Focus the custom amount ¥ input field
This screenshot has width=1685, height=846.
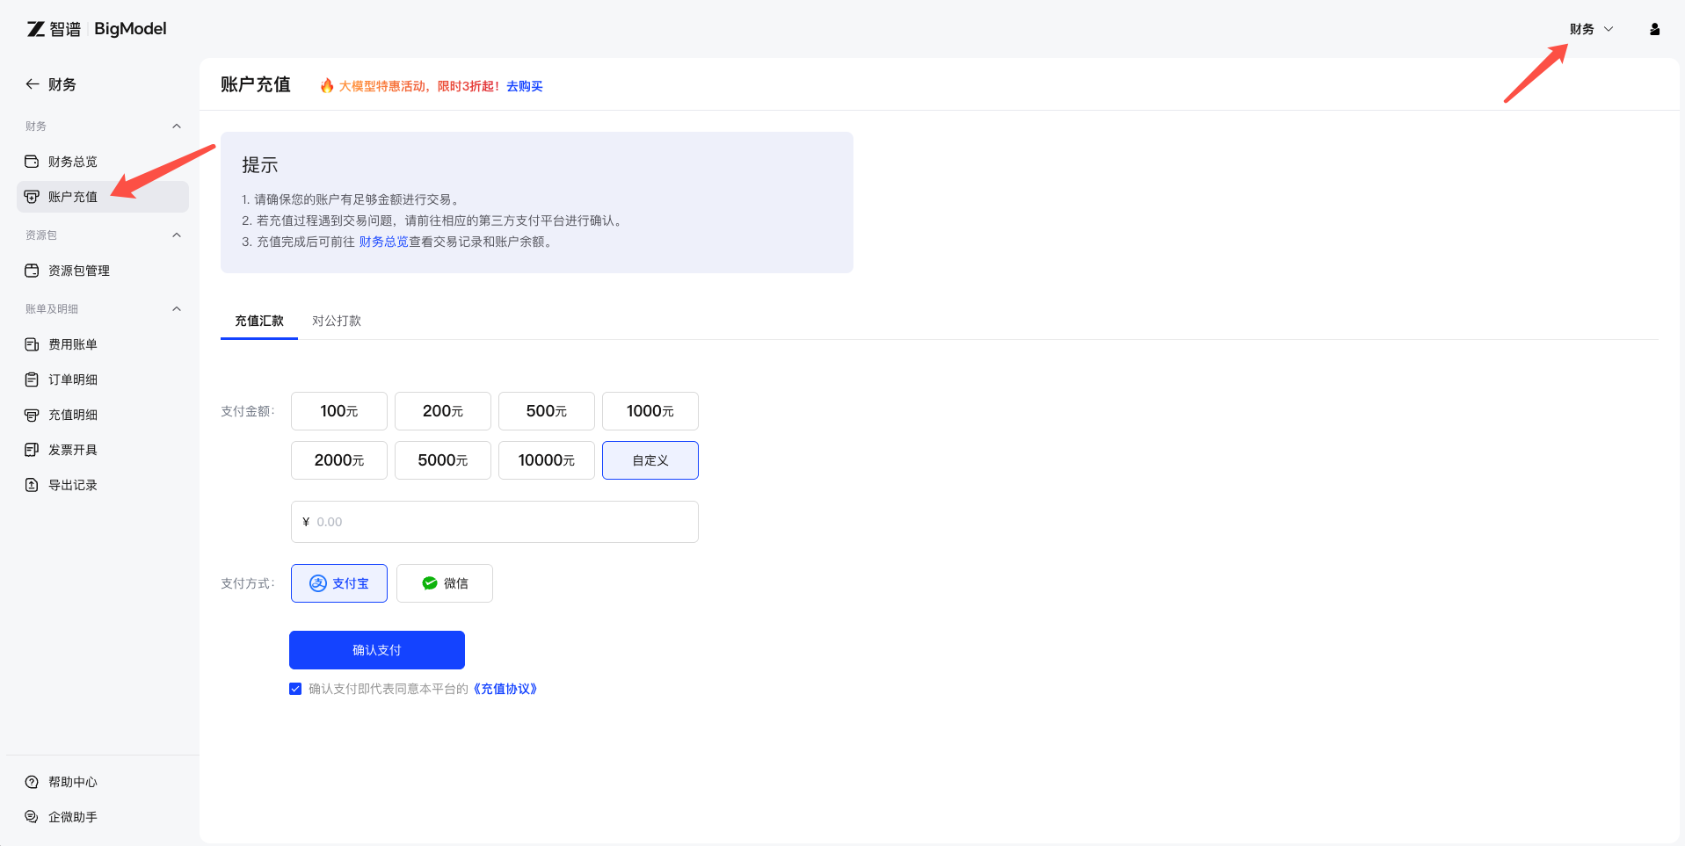[x=495, y=522]
